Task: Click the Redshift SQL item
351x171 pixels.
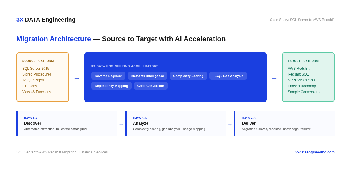Action: click(298, 74)
